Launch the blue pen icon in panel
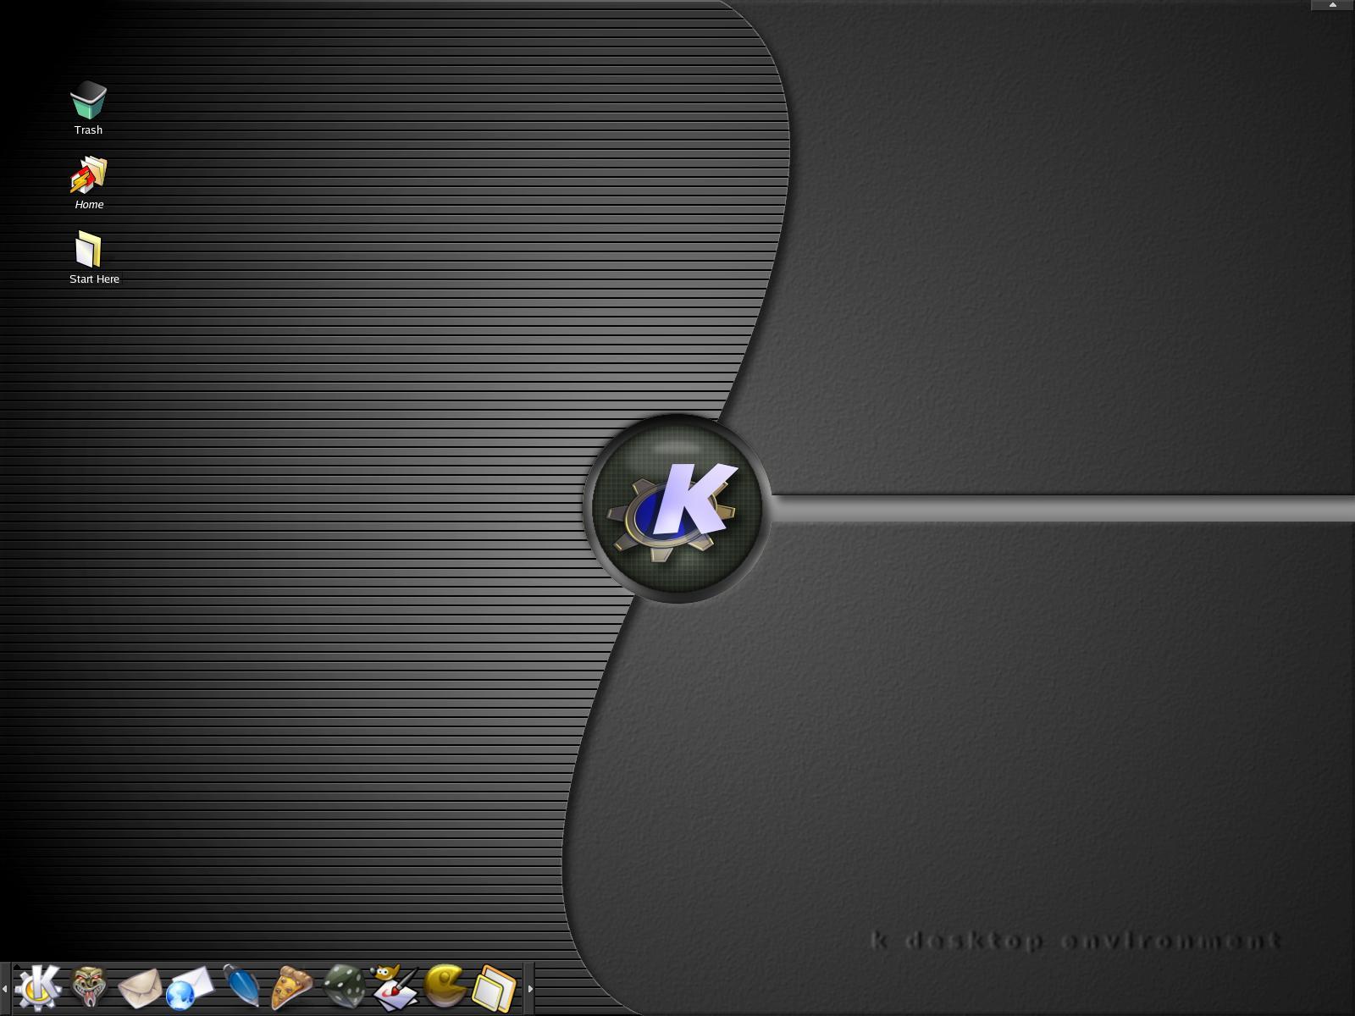Viewport: 1355px width, 1016px height. coord(242,986)
